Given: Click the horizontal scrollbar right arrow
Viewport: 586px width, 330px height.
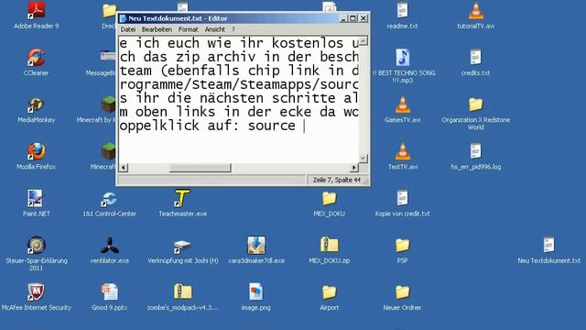Looking at the screenshot, I should 354,168.
